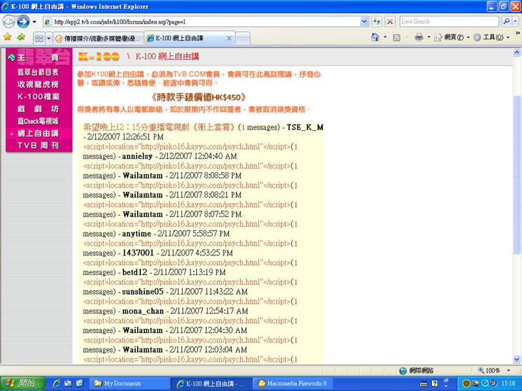Select the K-100 網上自由講 browser tab
This screenshot has height=391, width=522.
(189, 38)
